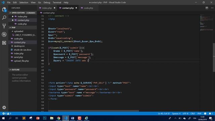Open the File menu
Screen dimensions: 215x121
pyautogui.click(x=9, y=2)
